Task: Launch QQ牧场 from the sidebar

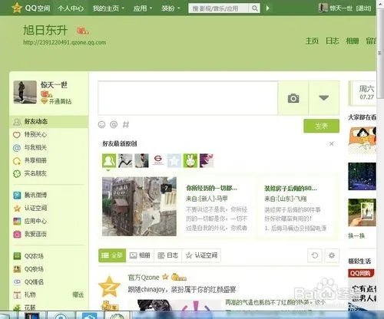Action: tap(28, 269)
